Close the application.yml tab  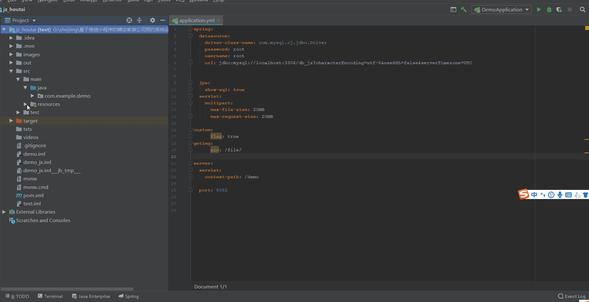pyautogui.click(x=218, y=21)
